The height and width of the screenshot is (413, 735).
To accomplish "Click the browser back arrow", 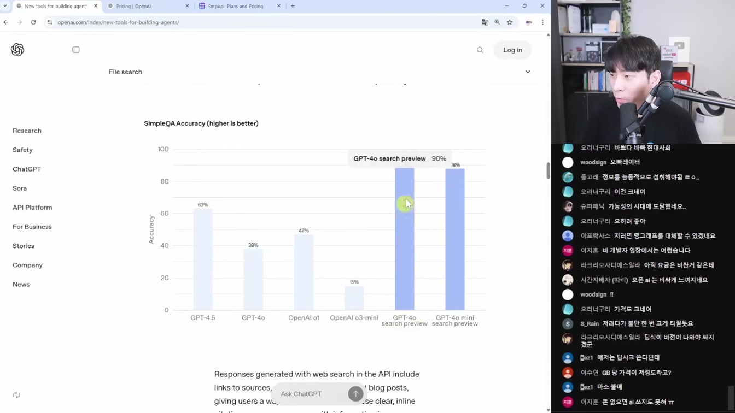I will pos(6,22).
